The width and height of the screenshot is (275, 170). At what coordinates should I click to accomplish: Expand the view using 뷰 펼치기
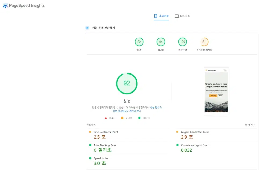click(x=250, y=124)
